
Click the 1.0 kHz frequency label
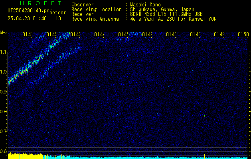(4, 72)
